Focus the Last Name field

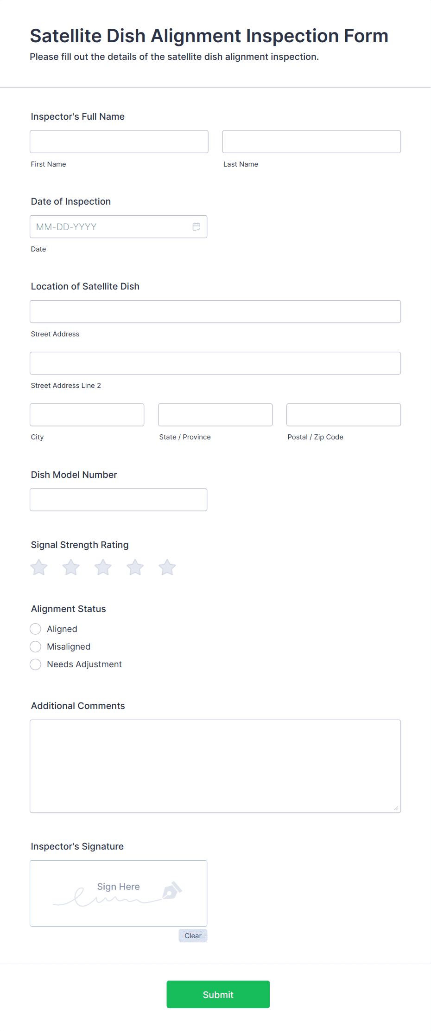pyautogui.click(x=311, y=142)
